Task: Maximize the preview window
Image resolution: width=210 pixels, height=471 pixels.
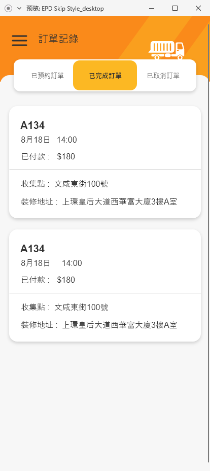Action: pos(175,9)
